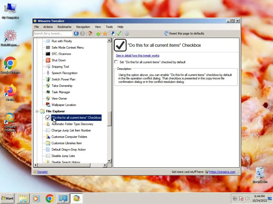Screen dimensions: 273x204
Task: Click Reset this page to defaults
Action: [184, 33]
